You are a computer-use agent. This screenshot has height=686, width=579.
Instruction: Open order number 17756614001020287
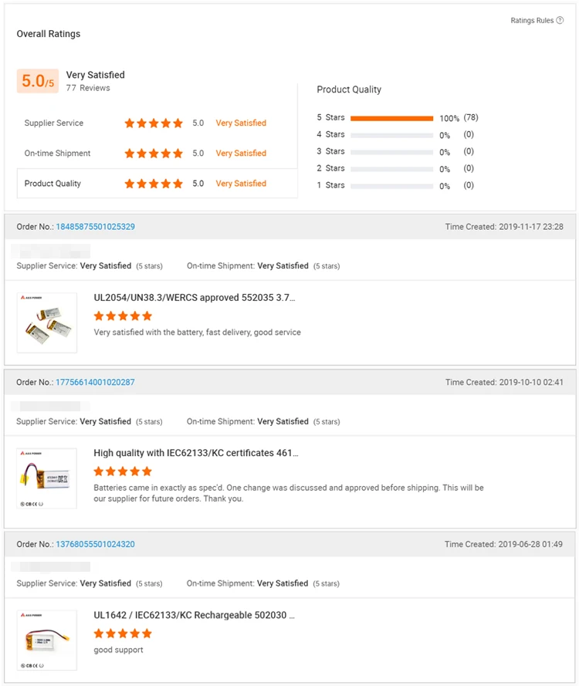[x=95, y=383]
